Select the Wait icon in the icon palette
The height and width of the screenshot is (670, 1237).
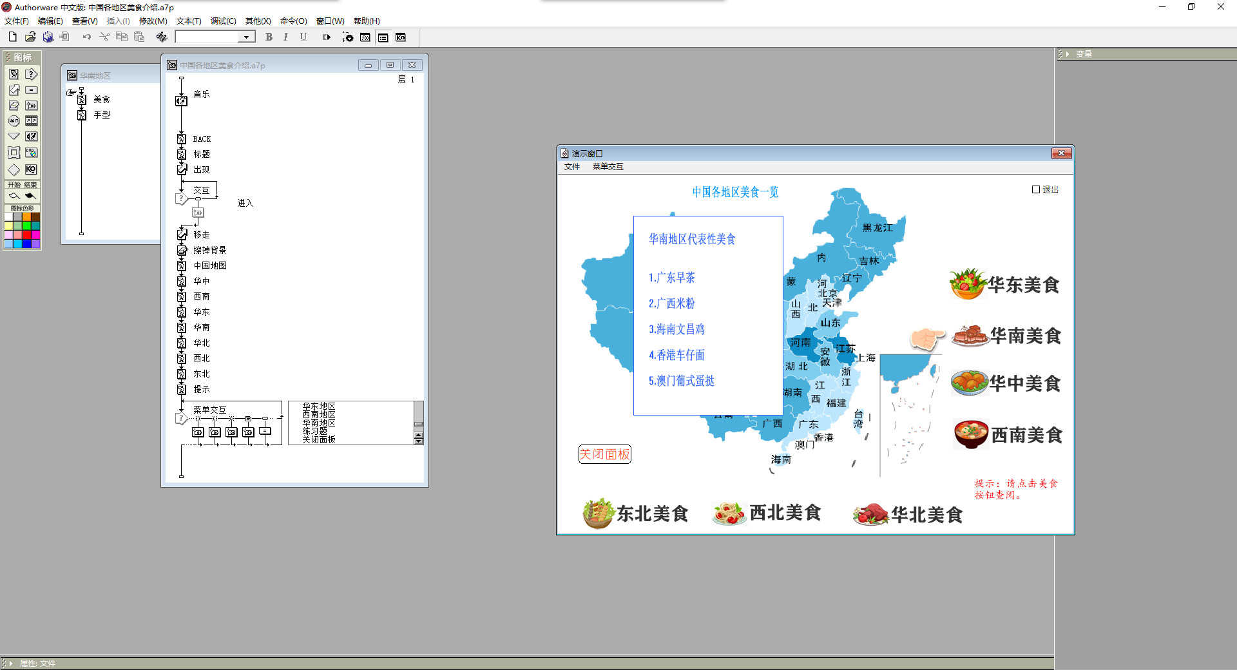pyautogui.click(x=14, y=120)
